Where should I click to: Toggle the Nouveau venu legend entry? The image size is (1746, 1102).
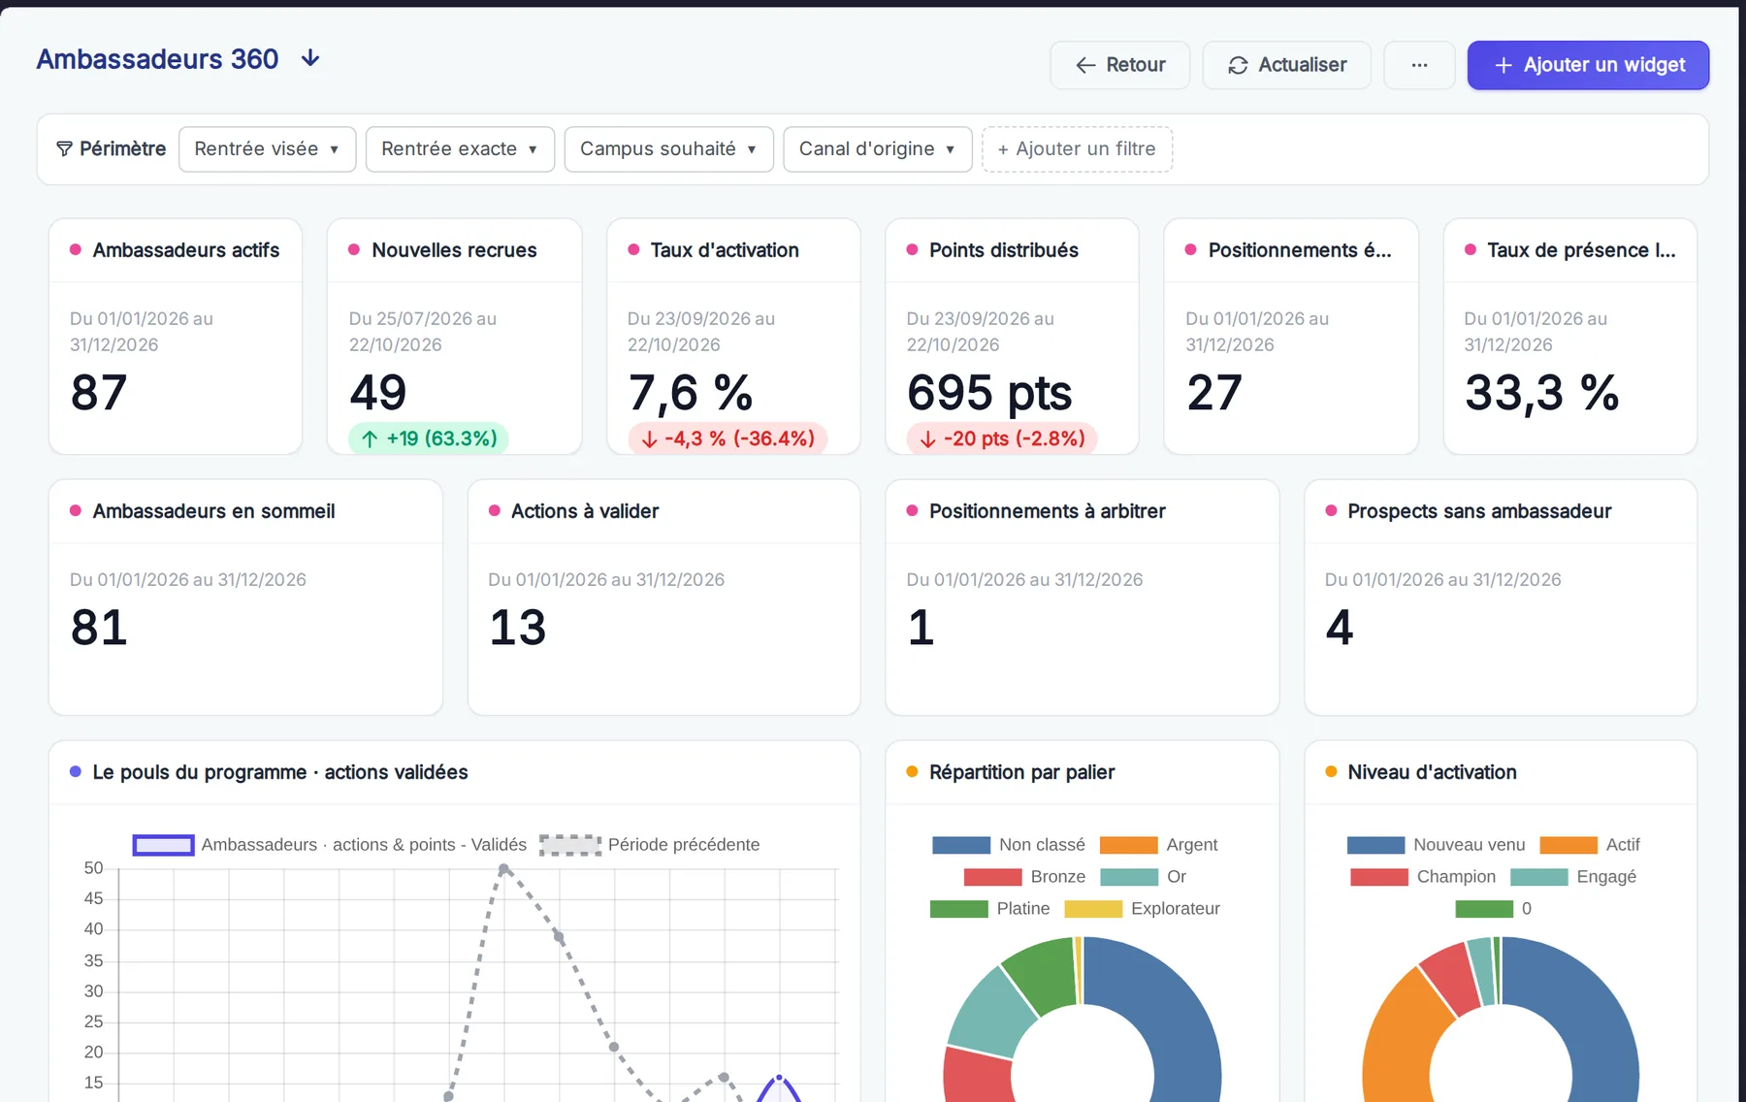pos(1437,845)
